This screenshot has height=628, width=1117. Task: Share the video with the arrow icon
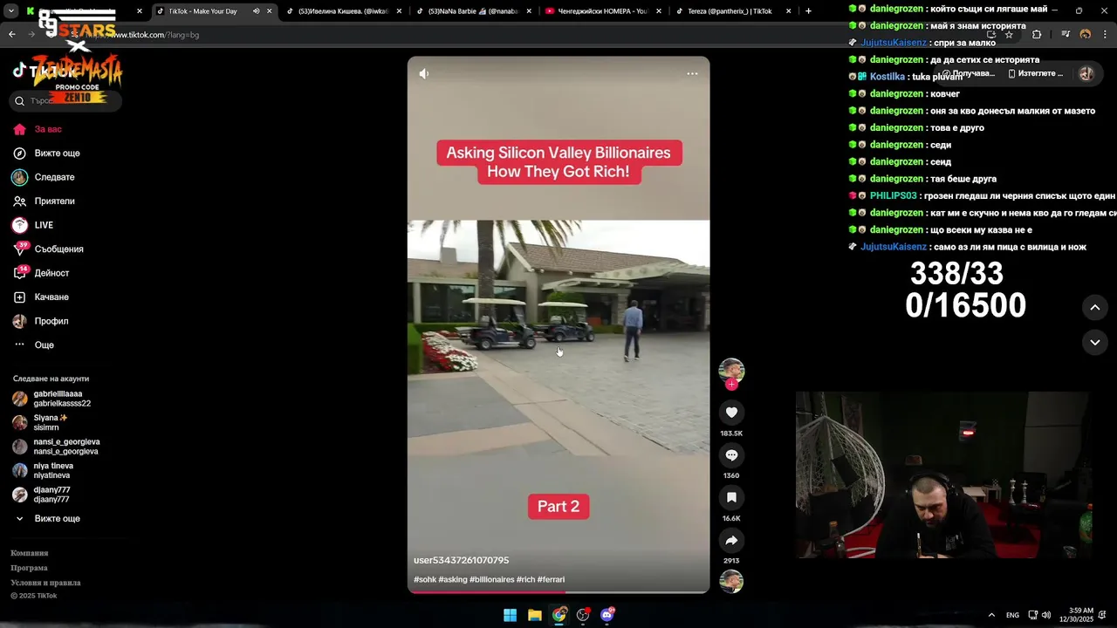point(731,540)
